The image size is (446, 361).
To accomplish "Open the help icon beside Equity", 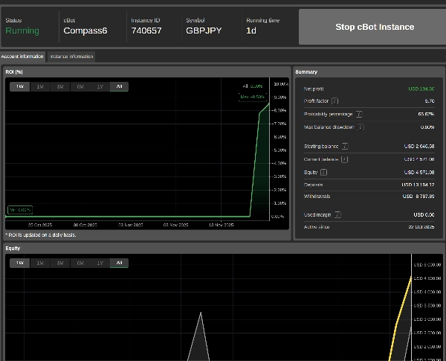I will click(324, 172).
